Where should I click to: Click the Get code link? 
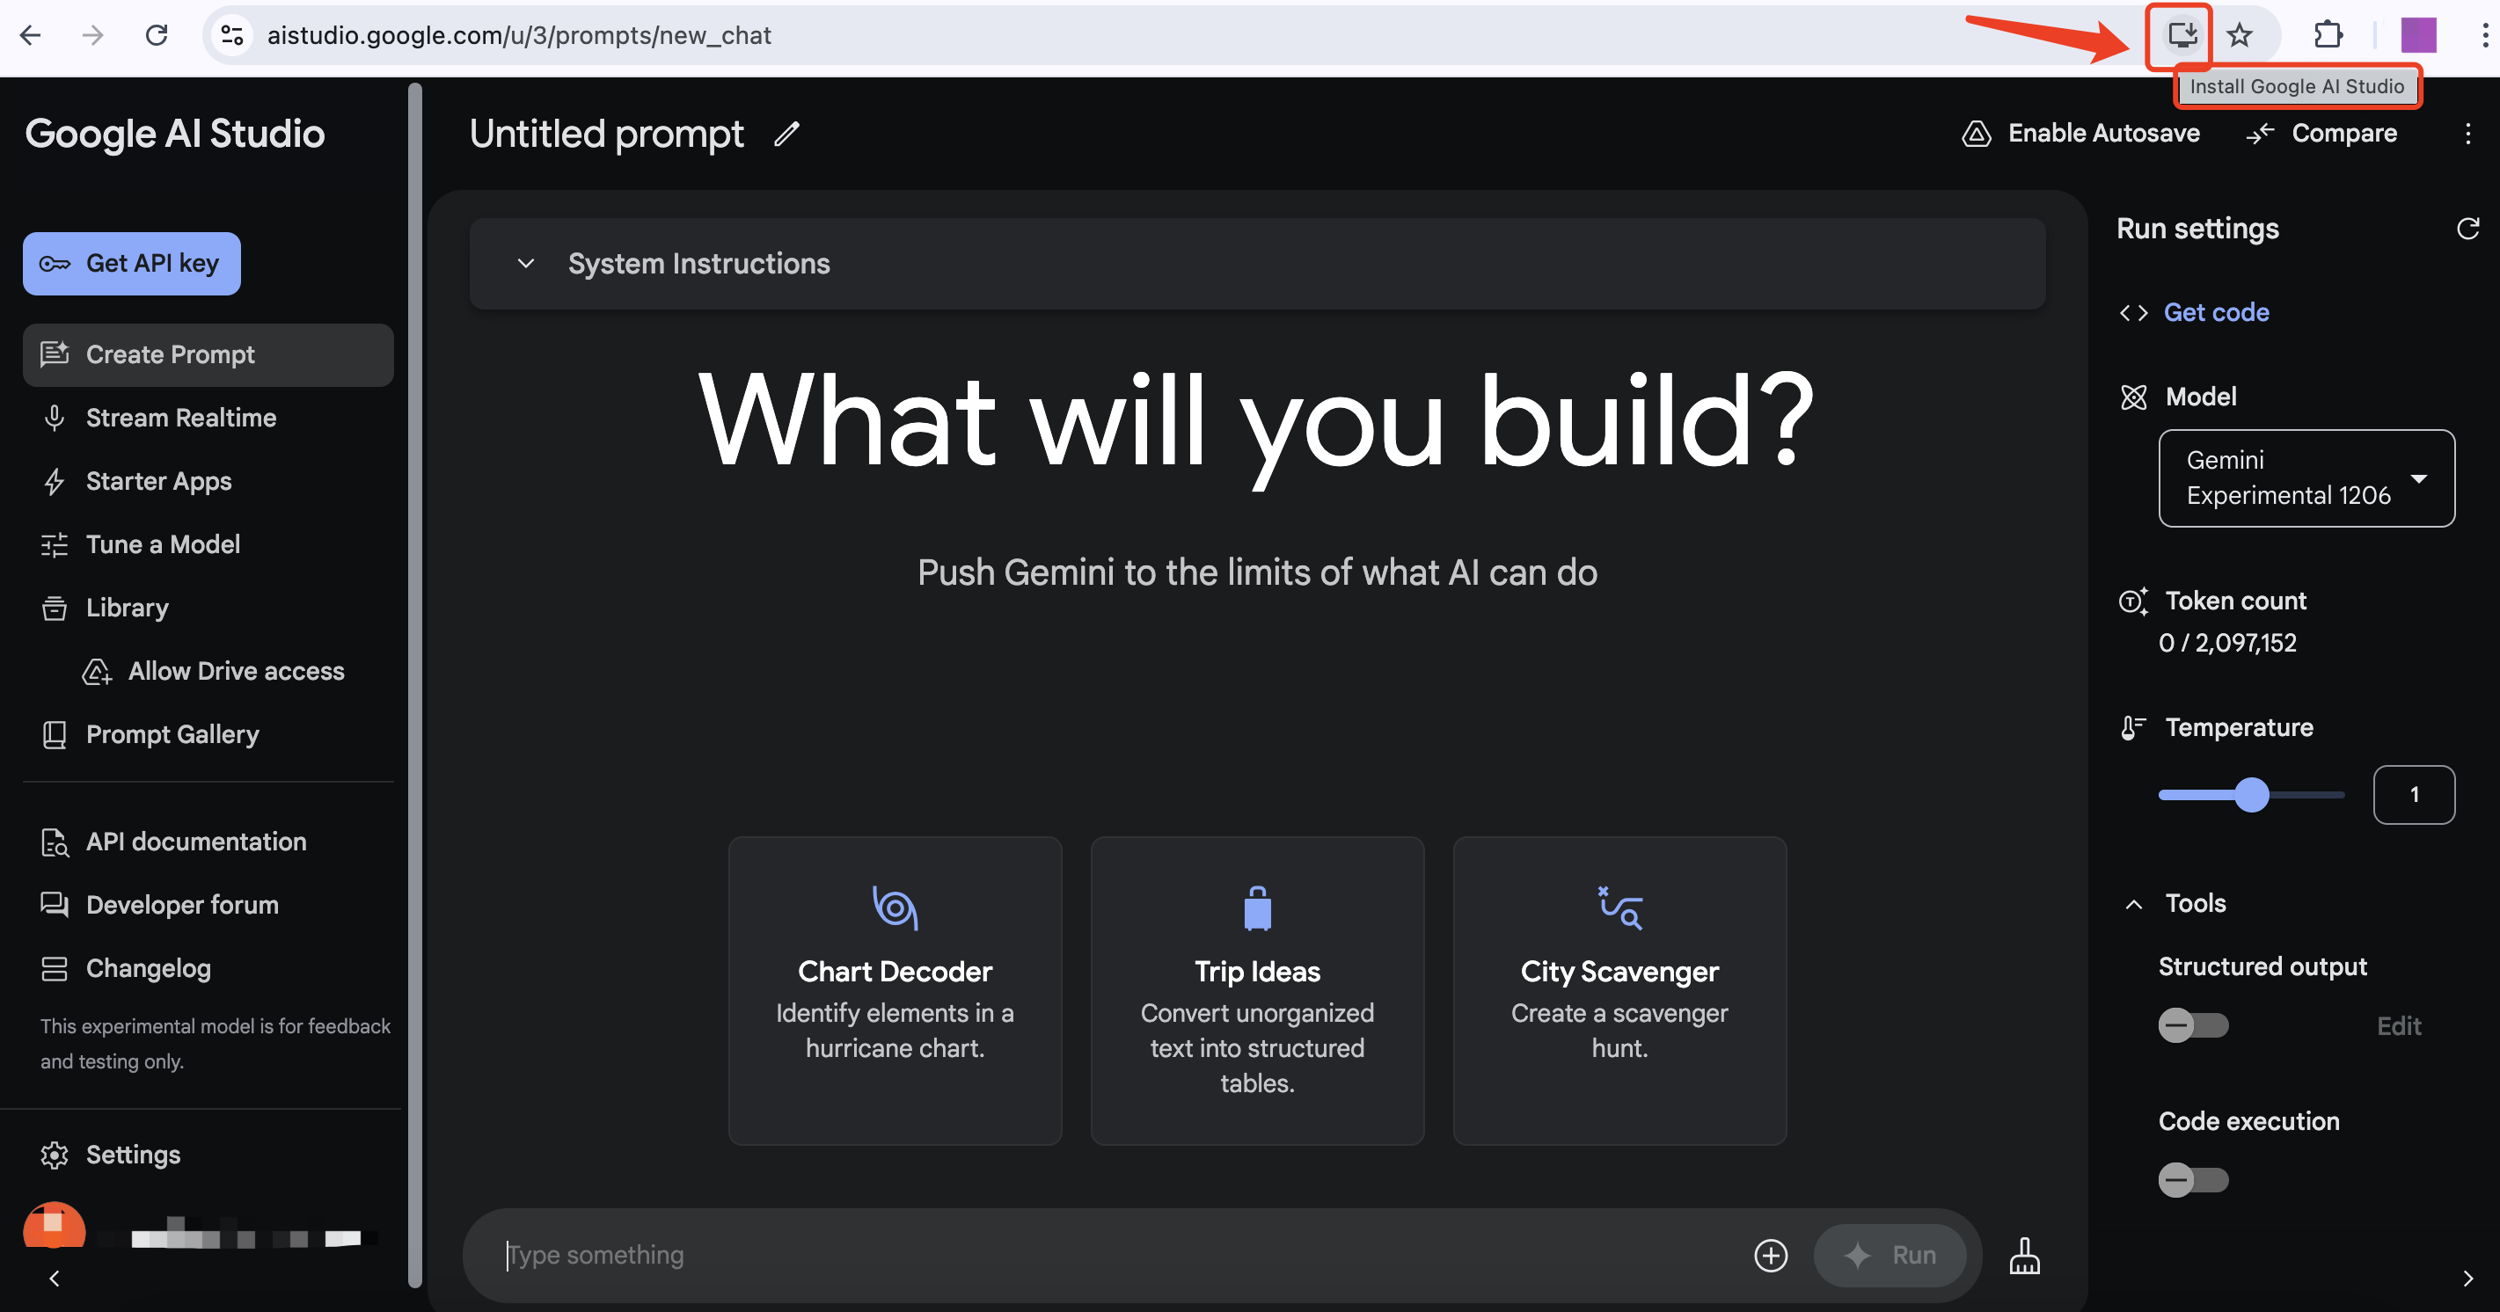point(2216,312)
